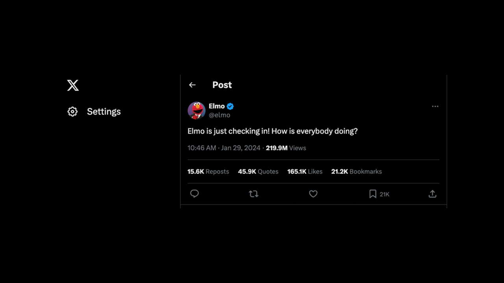
Task: Open the 21.2K Bookmarks count
Action: 356,171
